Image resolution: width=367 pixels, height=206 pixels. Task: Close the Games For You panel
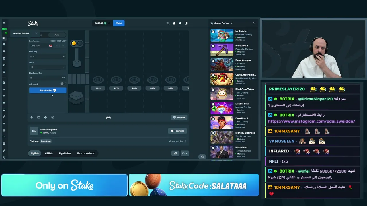[x=254, y=23]
